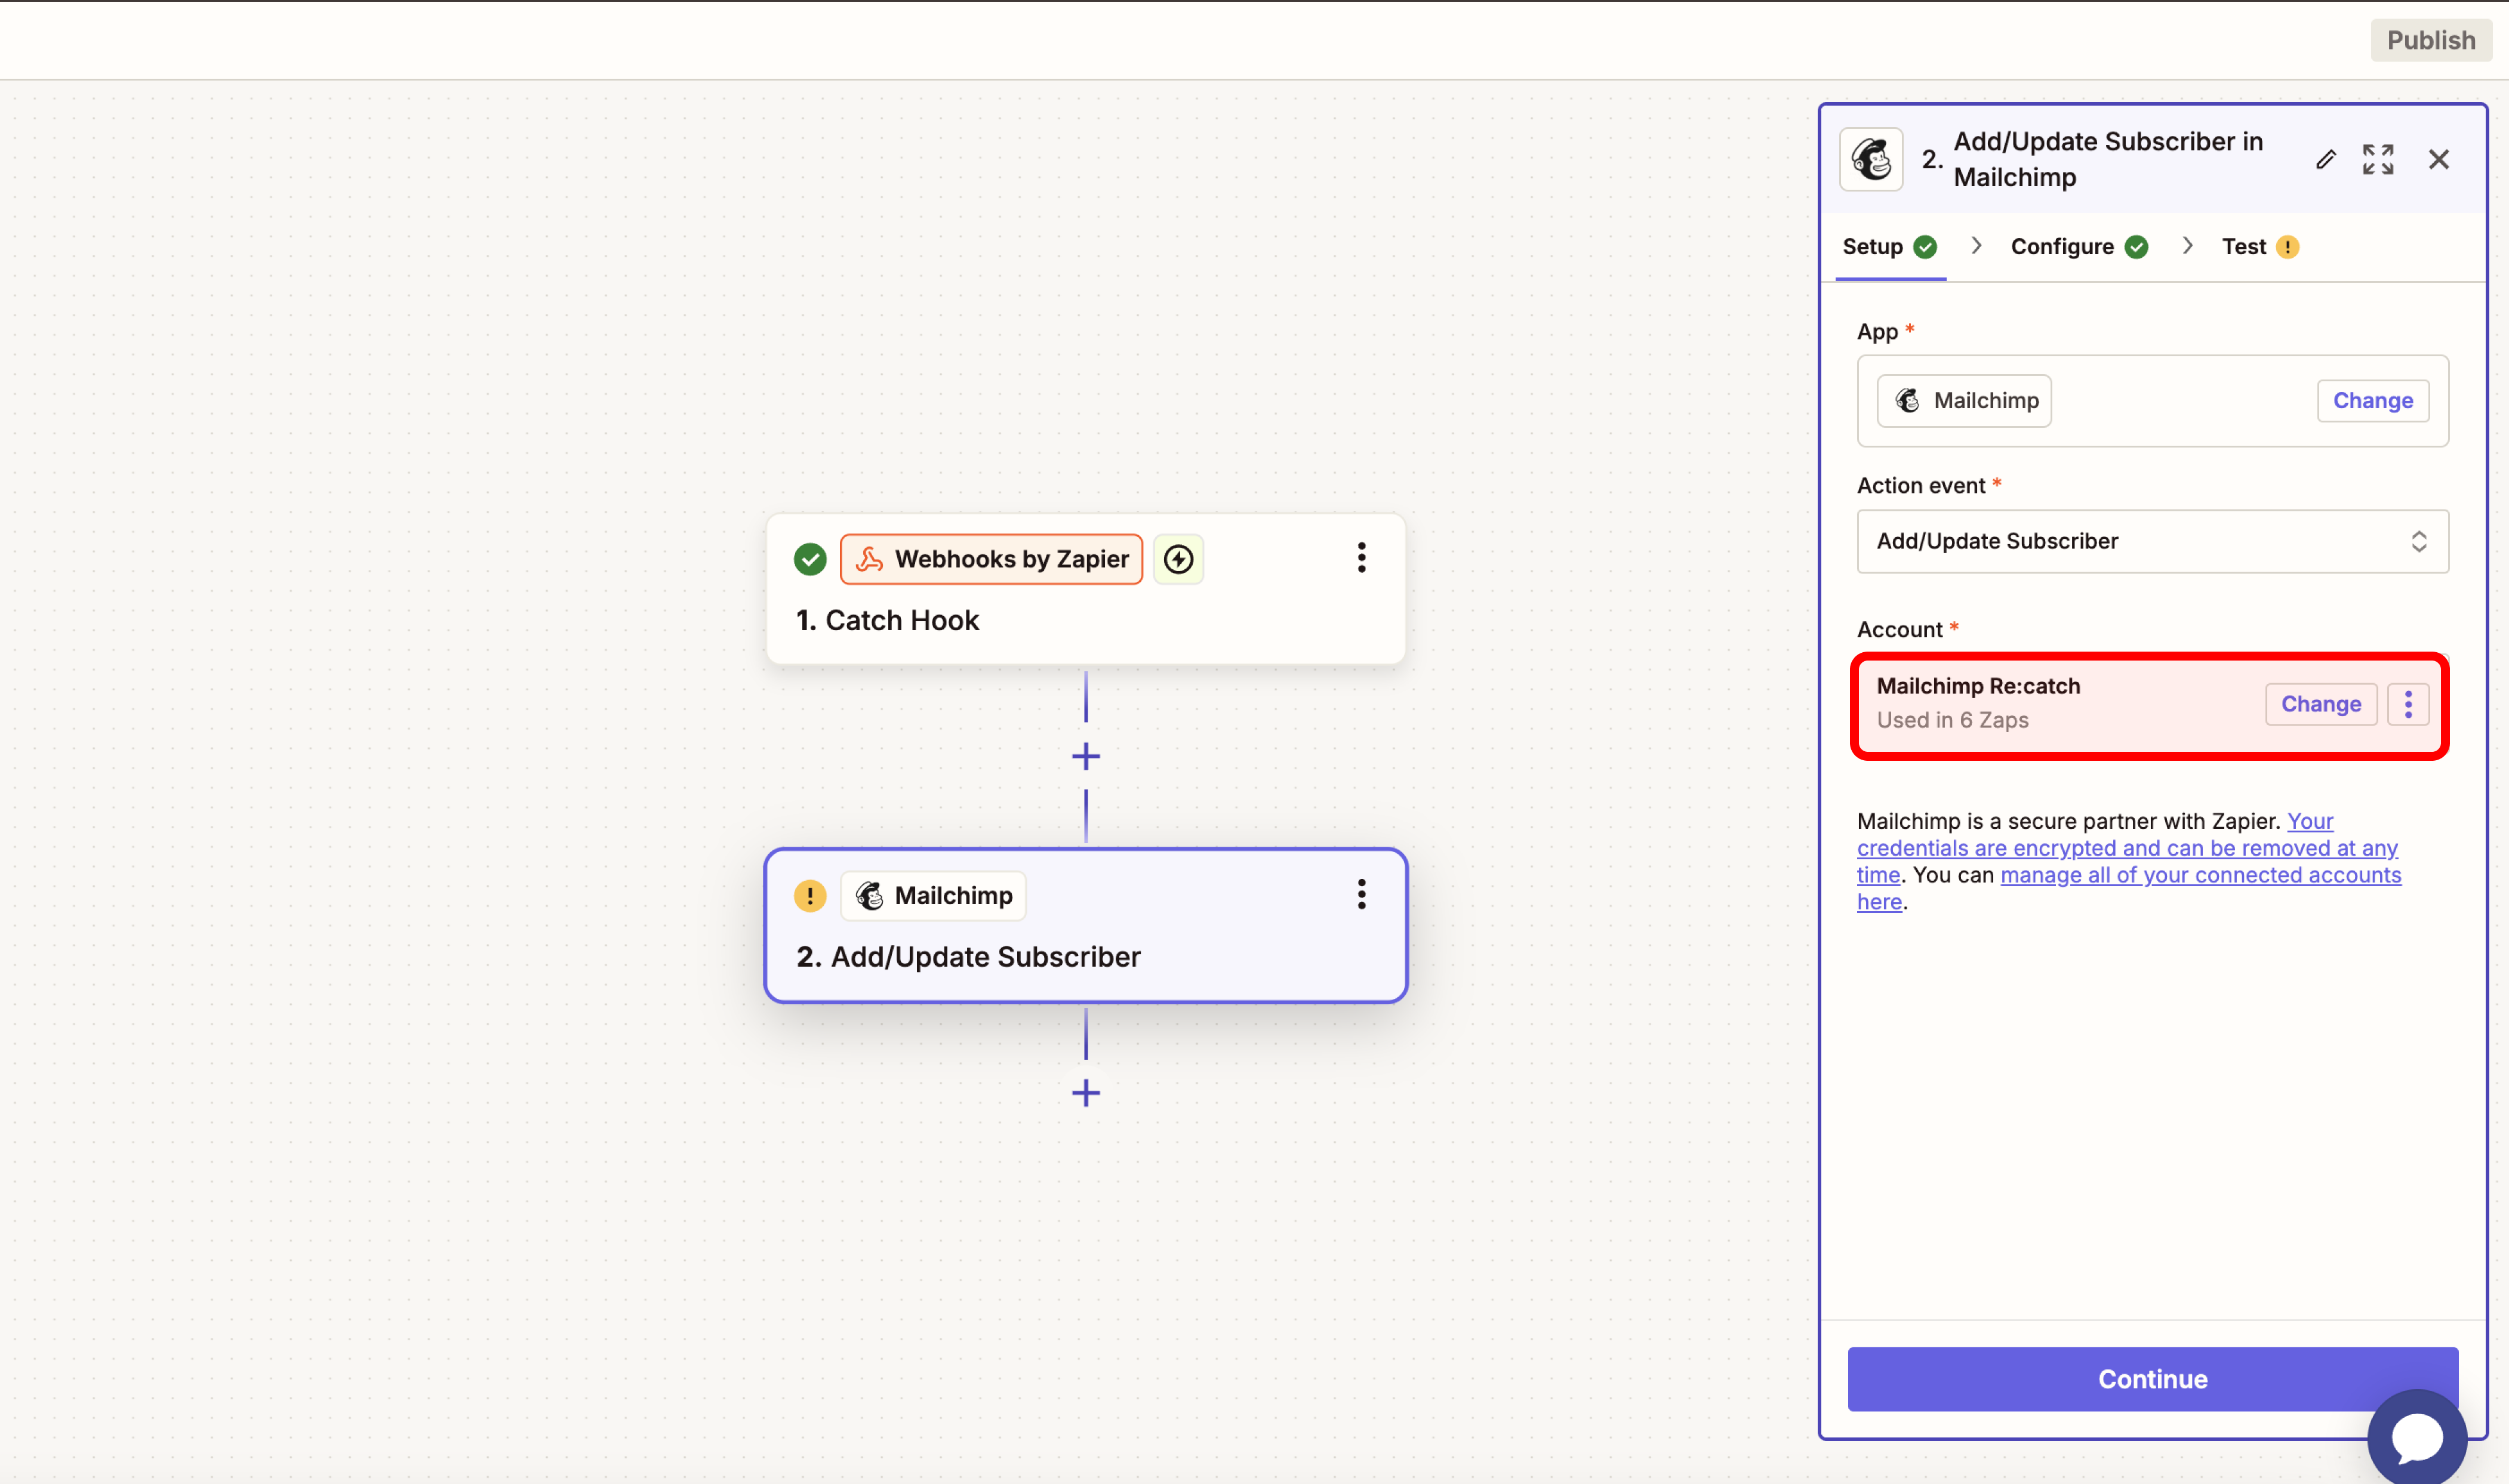The image size is (2509, 1484).
Task: Click Change button for Mailchimp Re:catch account
Action: tap(2321, 705)
